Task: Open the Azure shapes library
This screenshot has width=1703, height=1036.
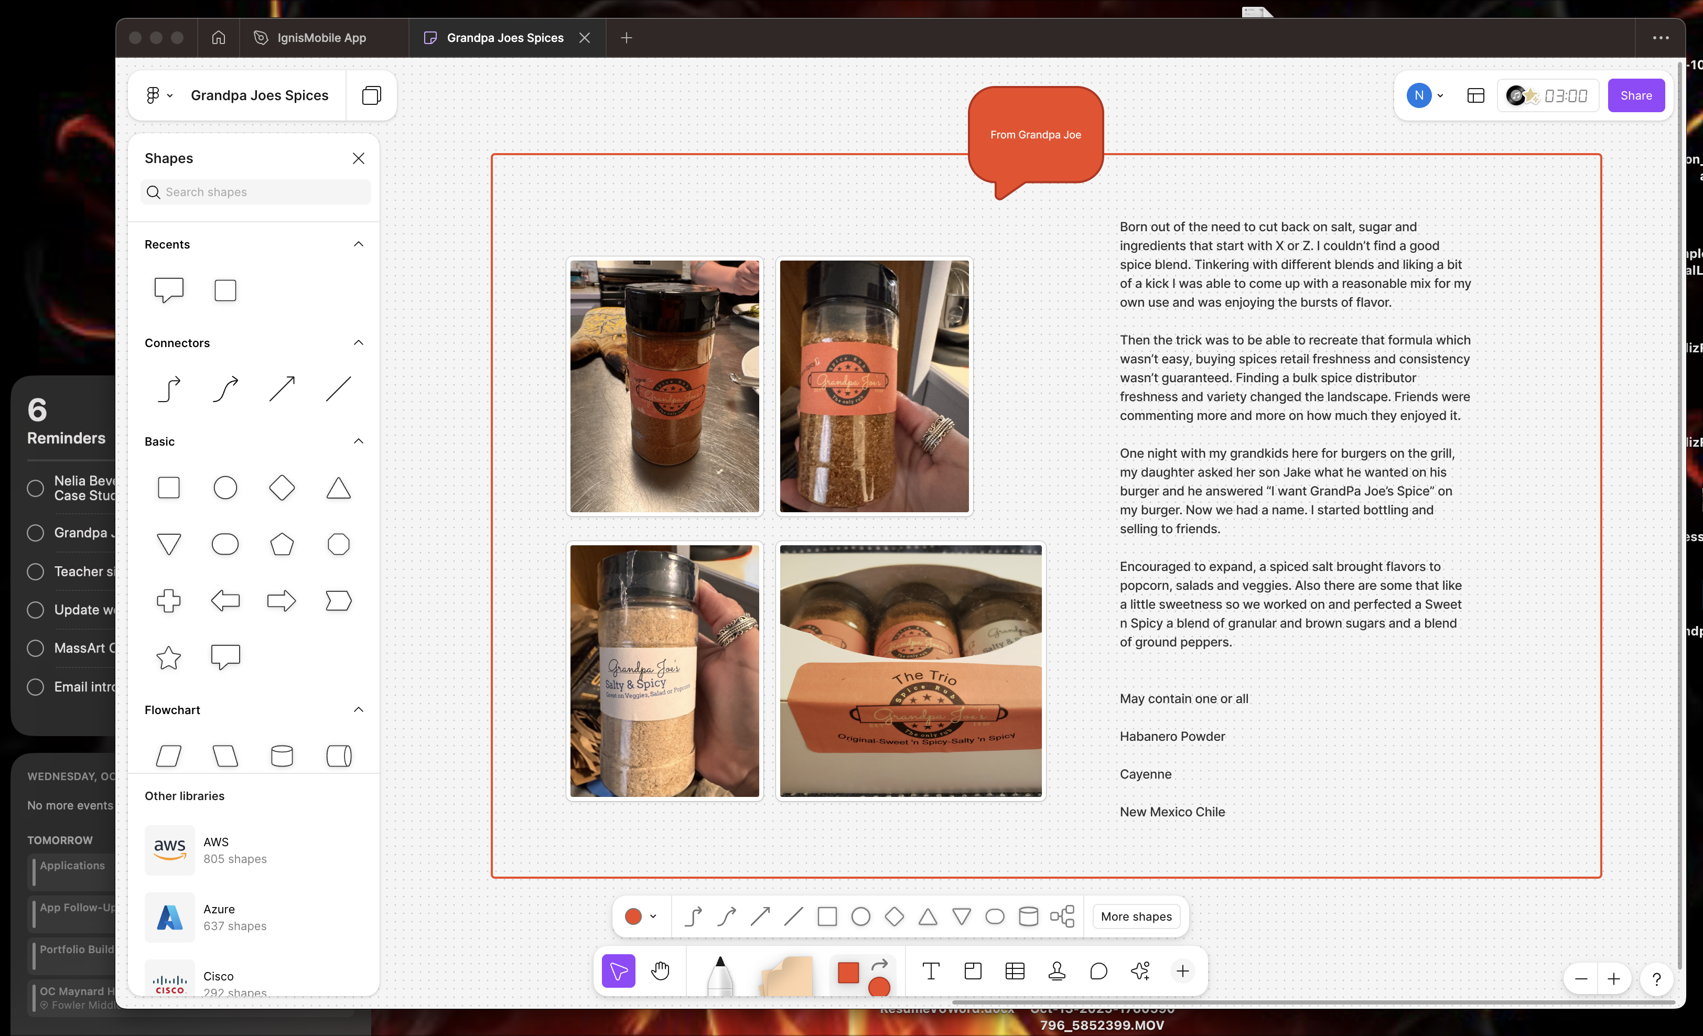Action: (254, 917)
